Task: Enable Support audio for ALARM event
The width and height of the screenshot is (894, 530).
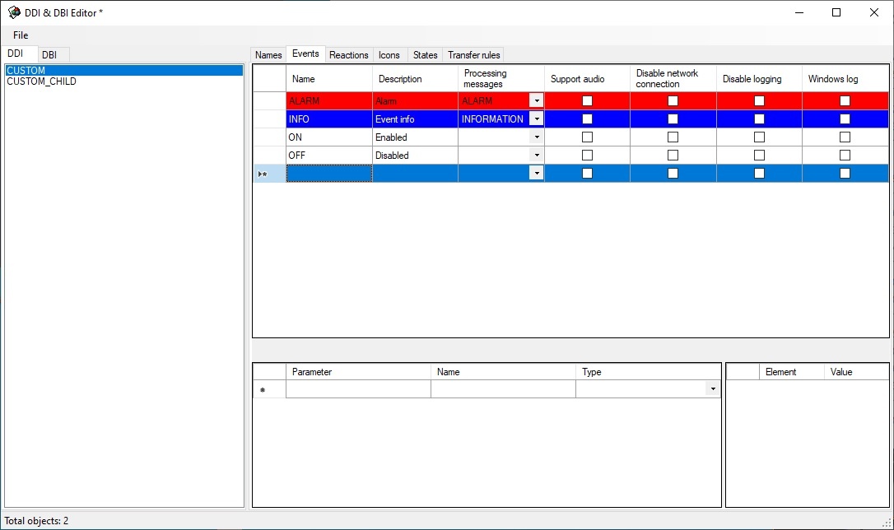Action: point(587,101)
